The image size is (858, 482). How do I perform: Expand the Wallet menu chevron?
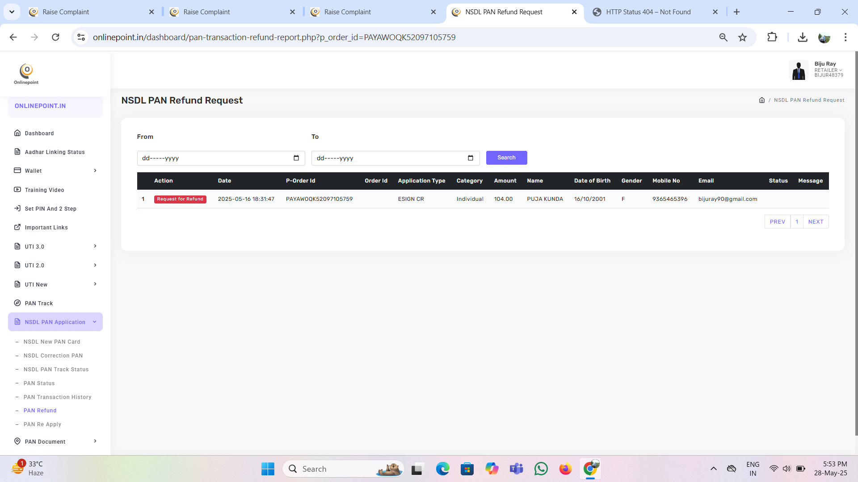coord(95,170)
